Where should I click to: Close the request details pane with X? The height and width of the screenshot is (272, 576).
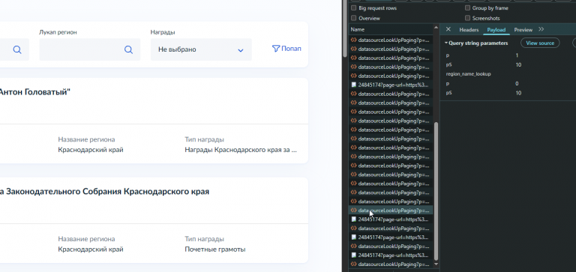(x=448, y=29)
